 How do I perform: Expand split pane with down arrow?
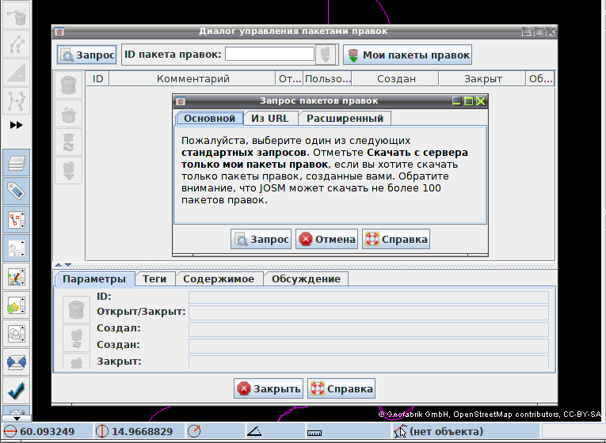click(67, 265)
